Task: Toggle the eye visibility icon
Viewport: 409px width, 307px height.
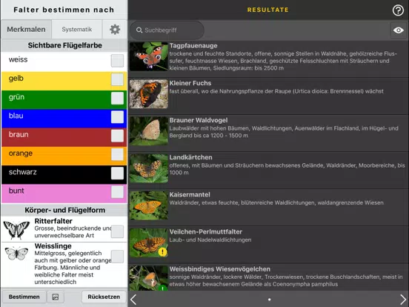Action: click(399, 30)
